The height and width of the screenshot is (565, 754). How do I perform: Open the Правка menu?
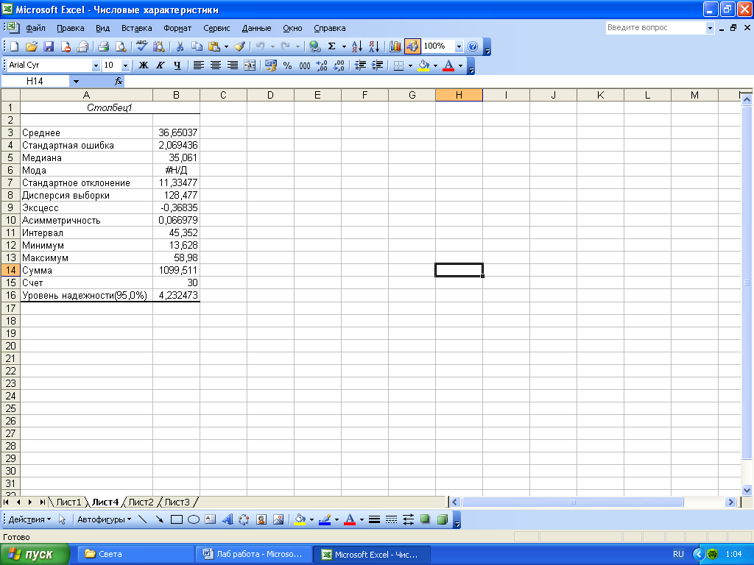point(70,28)
